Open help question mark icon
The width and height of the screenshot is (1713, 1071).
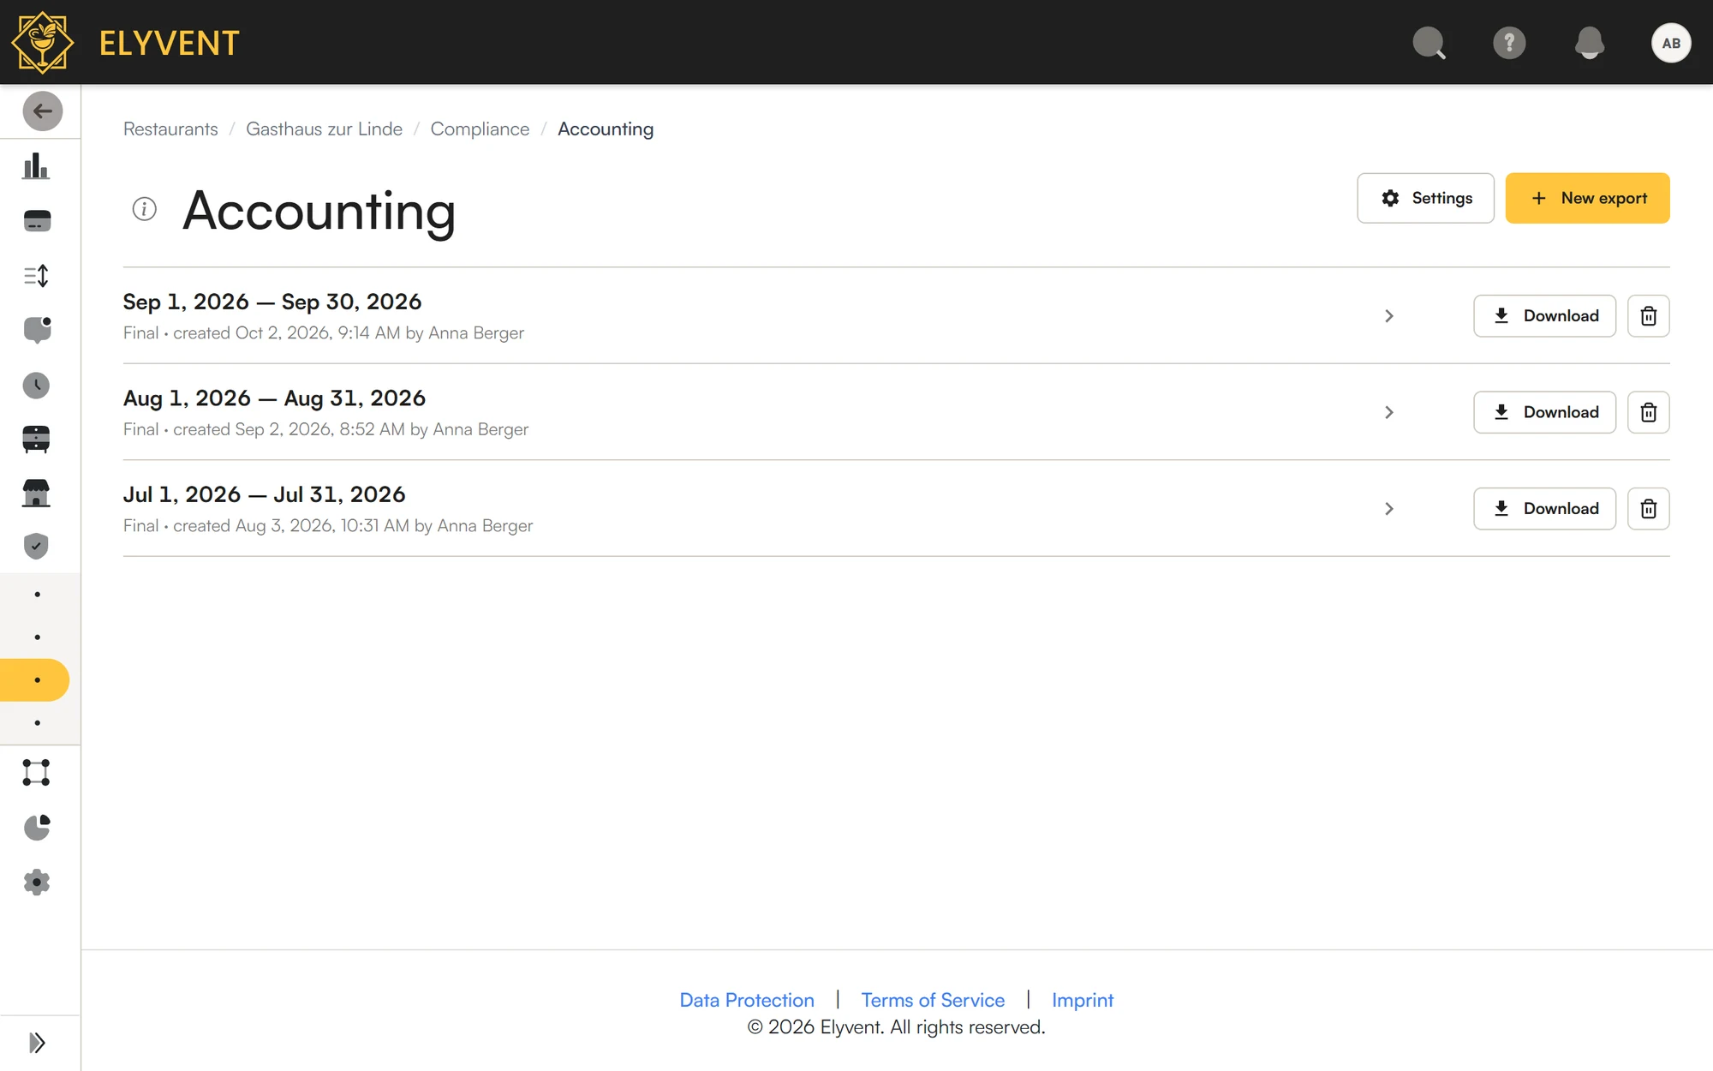point(1509,43)
